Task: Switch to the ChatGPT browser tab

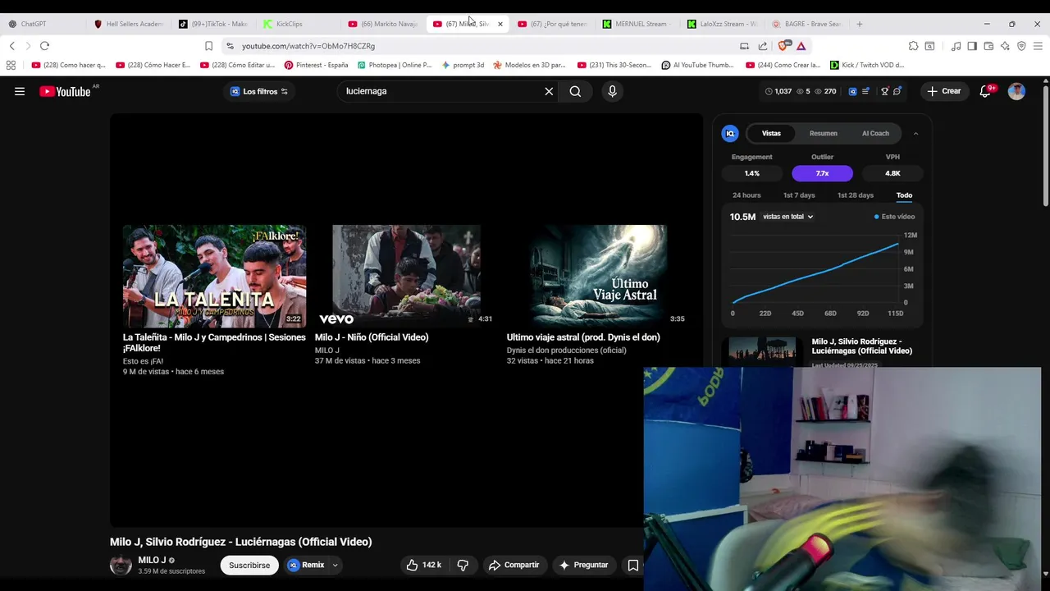Action: click(43, 24)
